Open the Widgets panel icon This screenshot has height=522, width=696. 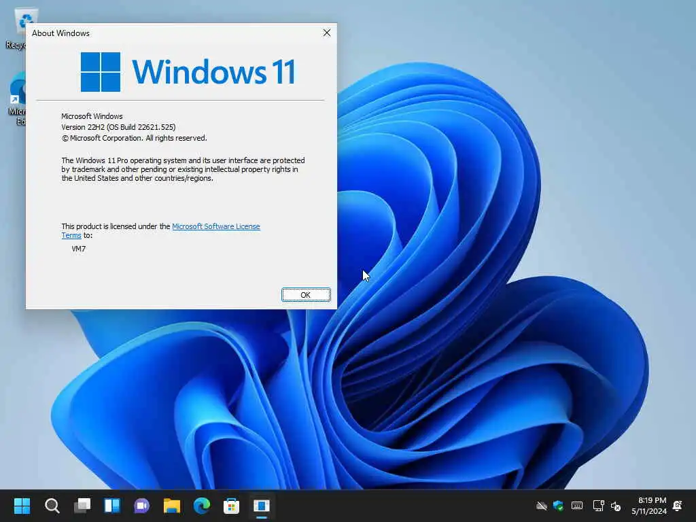(x=112, y=506)
